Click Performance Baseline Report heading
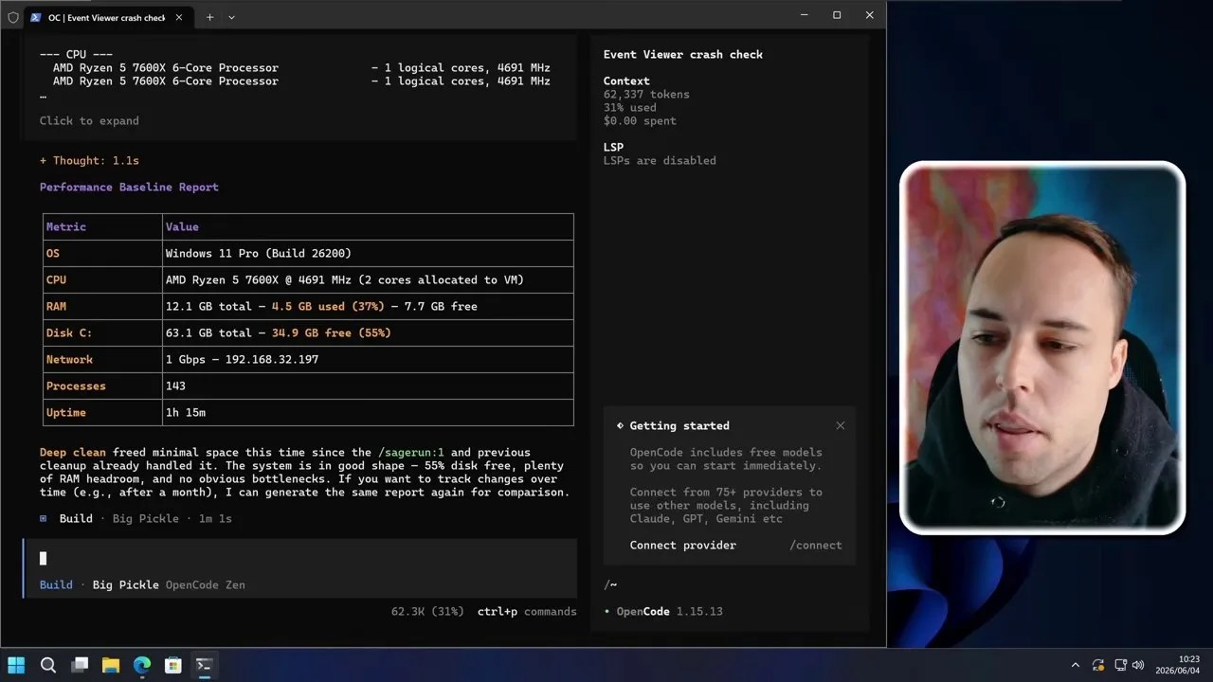1213x682 pixels. (x=129, y=188)
